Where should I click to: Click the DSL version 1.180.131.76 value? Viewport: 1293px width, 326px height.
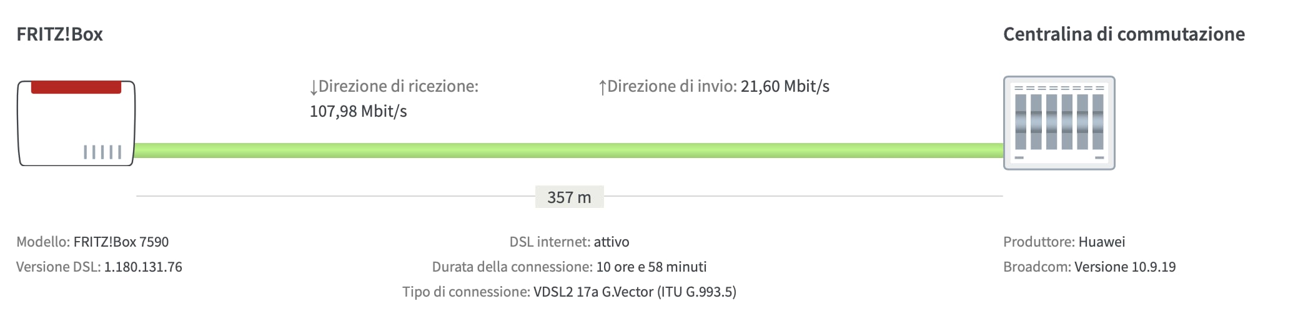tap(143, 267)
